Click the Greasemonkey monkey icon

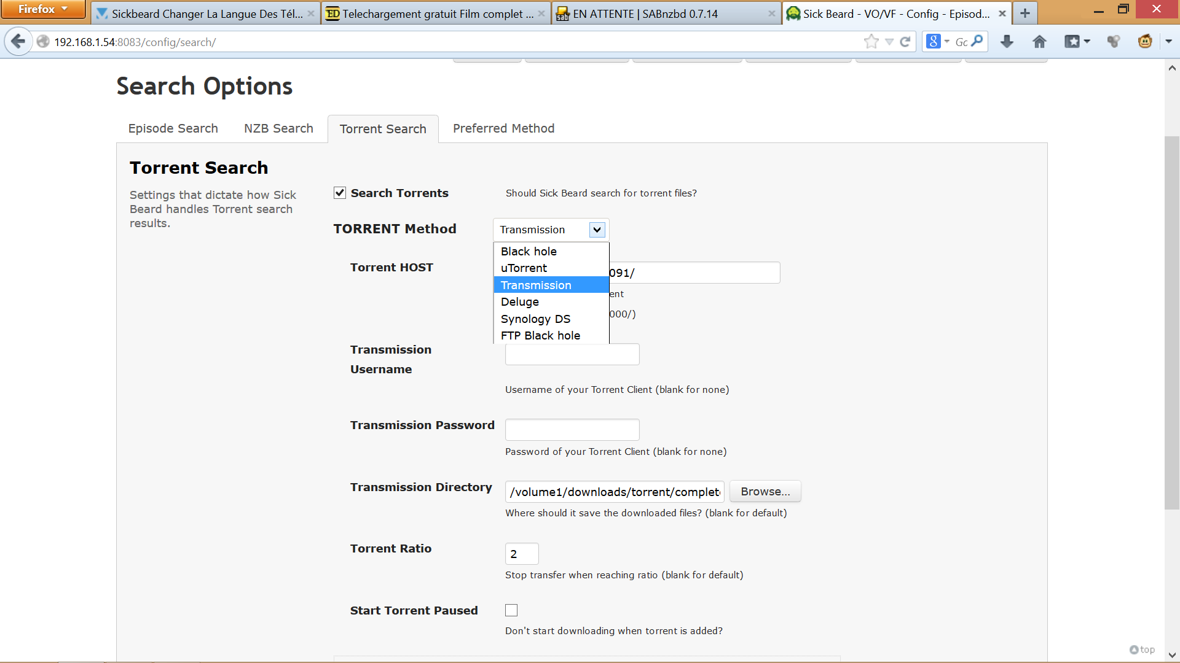click(x=1144, y=42)
